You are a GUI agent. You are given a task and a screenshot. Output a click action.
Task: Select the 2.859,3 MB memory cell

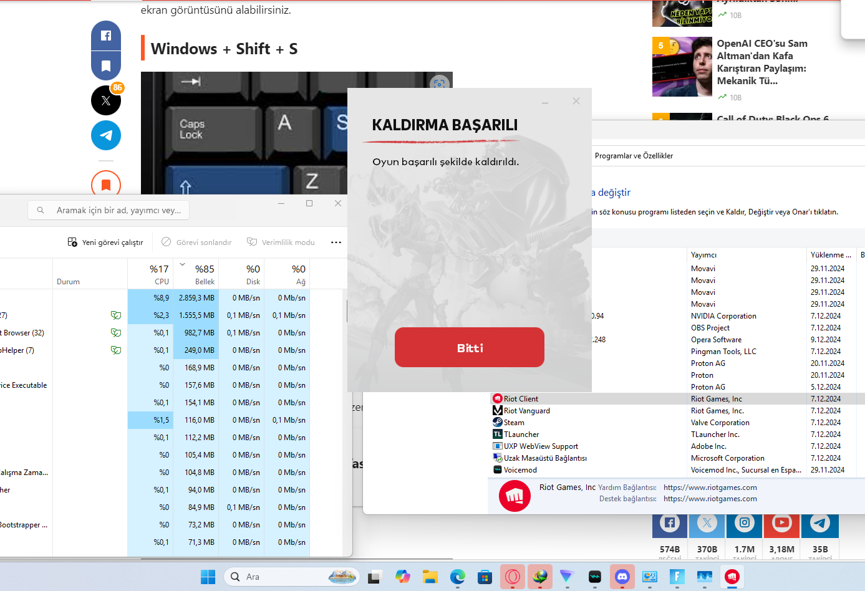196,298
